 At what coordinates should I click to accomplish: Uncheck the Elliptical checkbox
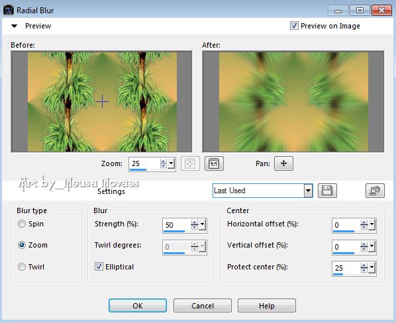99,267
